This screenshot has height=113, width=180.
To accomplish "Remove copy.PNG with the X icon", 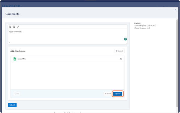I will tap(121, 59).
